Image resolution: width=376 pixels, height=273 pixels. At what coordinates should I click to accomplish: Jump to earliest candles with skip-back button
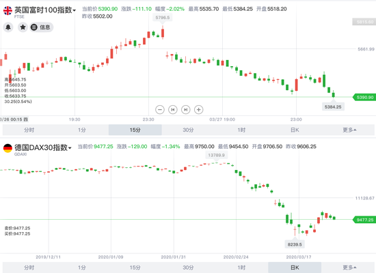(173, 110)
